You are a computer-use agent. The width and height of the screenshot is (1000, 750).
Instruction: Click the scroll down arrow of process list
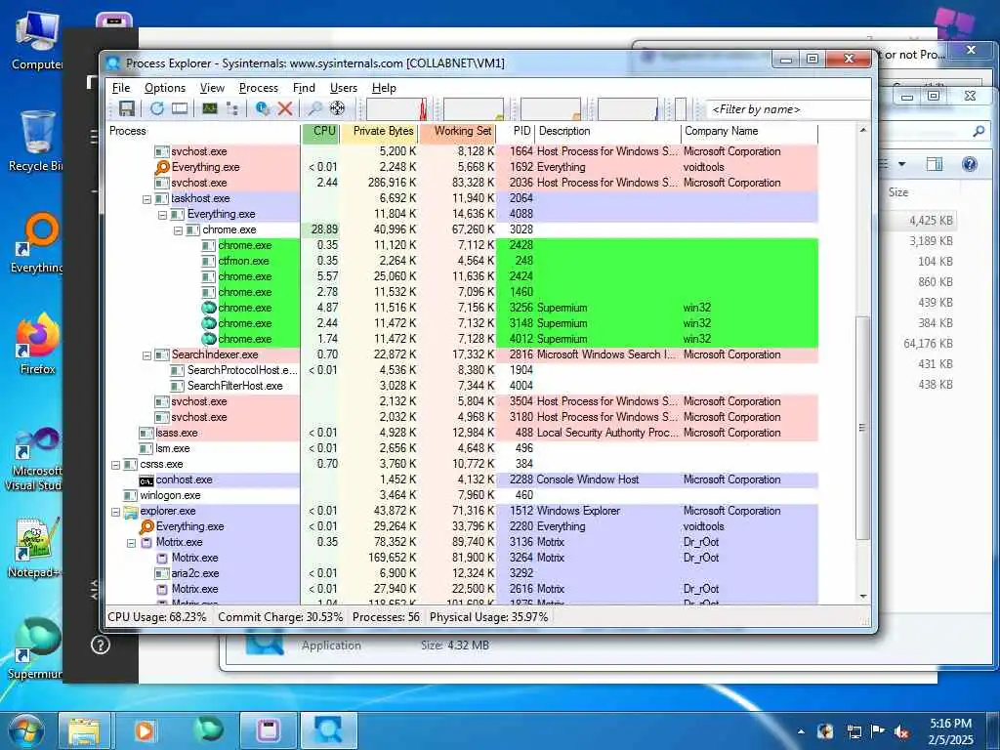pyautogui.click(x=863, y=597)
